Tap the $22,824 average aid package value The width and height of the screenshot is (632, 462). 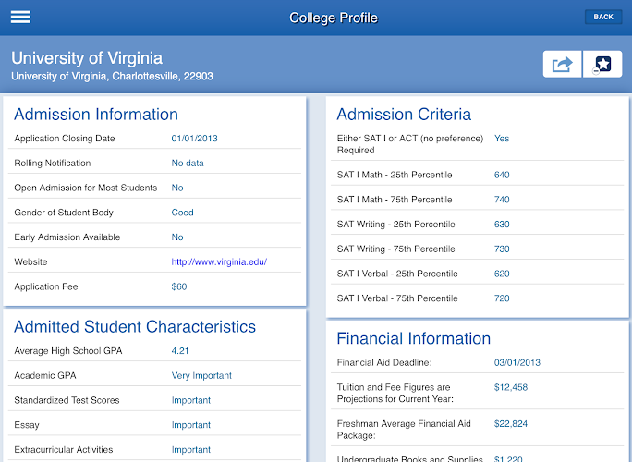[x=511, y=423]
